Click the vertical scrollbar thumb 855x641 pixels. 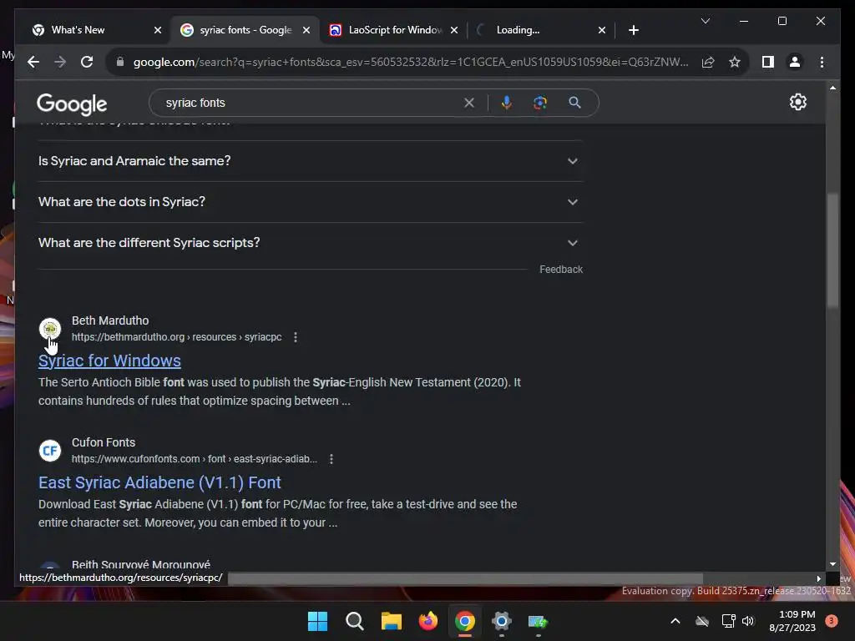coord(832,250)
